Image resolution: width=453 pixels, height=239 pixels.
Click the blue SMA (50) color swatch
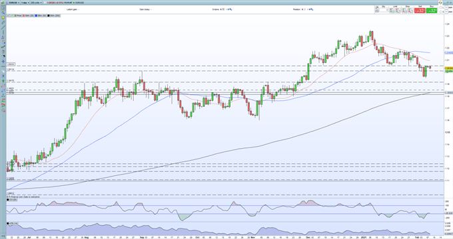click(36, 15)
